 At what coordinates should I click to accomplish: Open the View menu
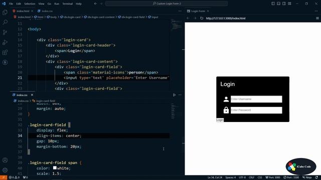pyautogui.click(x=41, y=3)
